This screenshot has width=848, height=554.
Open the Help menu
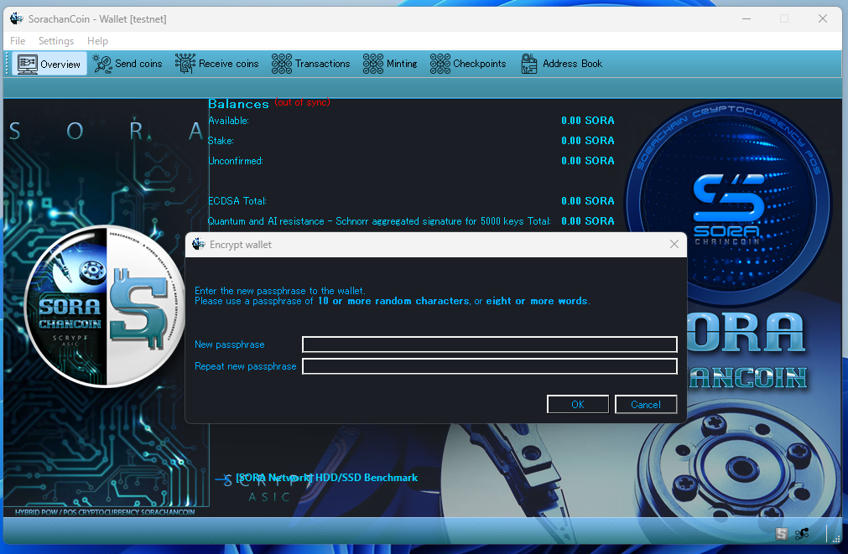pos(97,41)
